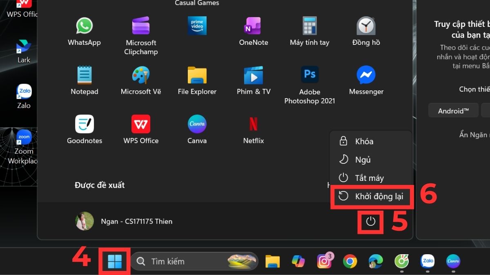Launch the Goodnotes app
This screenshot has width=490, height=275.
[85, 130]
